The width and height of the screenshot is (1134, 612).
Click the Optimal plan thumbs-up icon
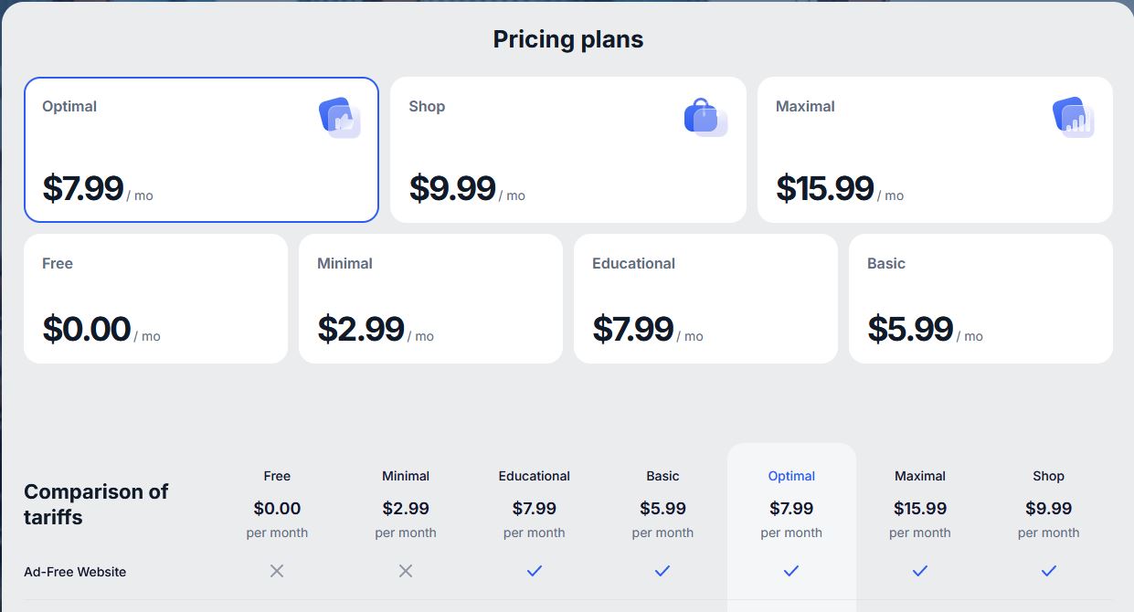pos(340,118)
